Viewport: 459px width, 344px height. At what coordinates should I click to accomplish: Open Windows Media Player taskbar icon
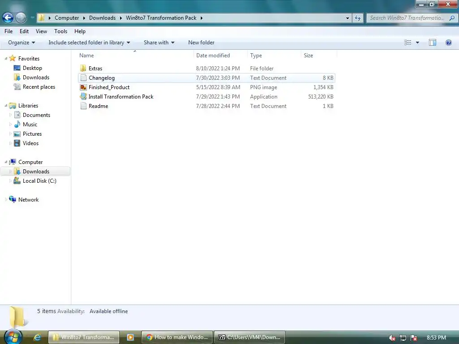pos(130,337)
